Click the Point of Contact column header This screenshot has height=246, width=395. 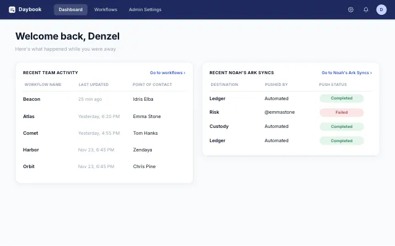pyautogui.click(x=152, y=85)
